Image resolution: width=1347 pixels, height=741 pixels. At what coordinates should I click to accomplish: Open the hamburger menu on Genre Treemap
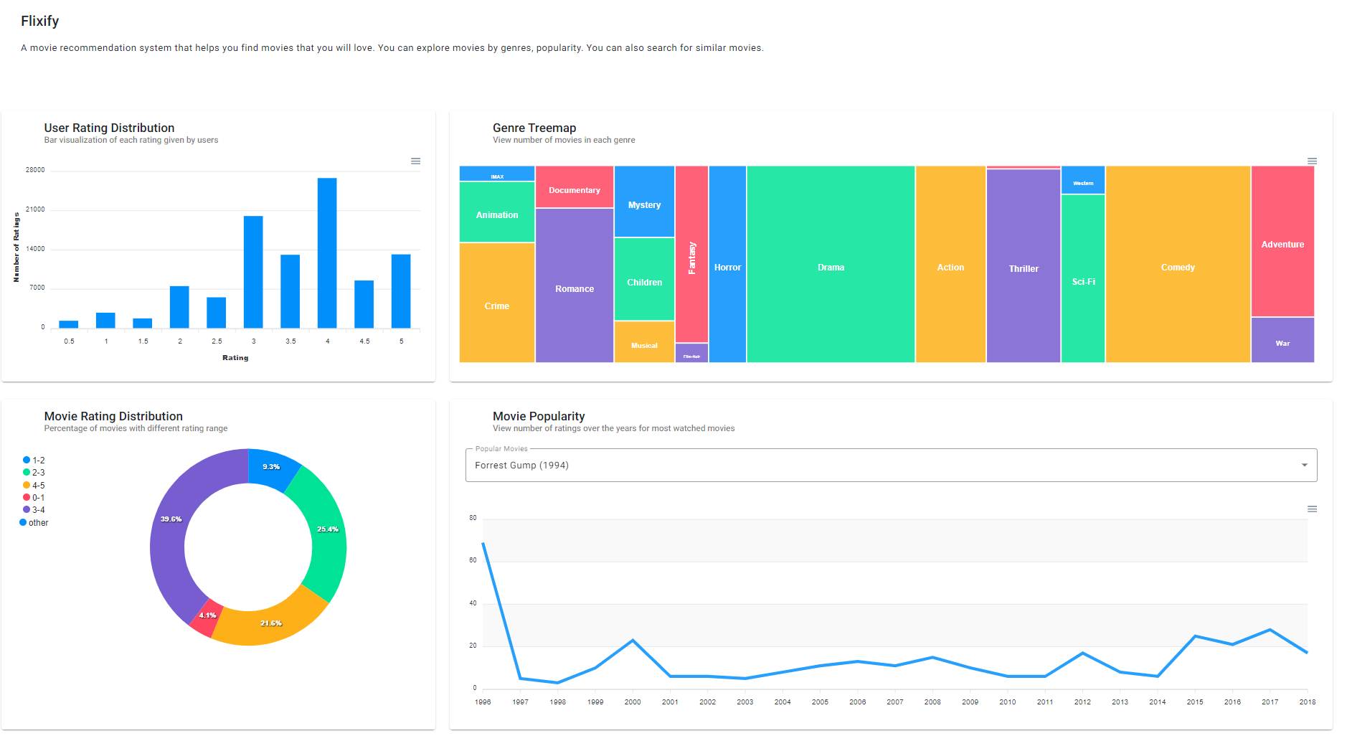point(1312,161)
